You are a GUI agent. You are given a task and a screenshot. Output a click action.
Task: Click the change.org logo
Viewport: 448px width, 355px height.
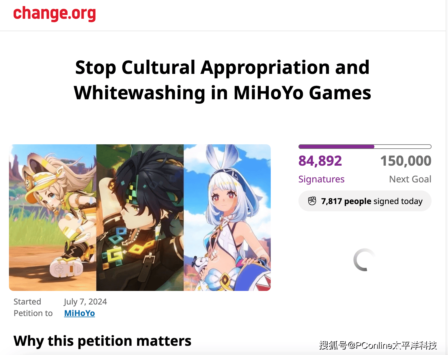55,14
